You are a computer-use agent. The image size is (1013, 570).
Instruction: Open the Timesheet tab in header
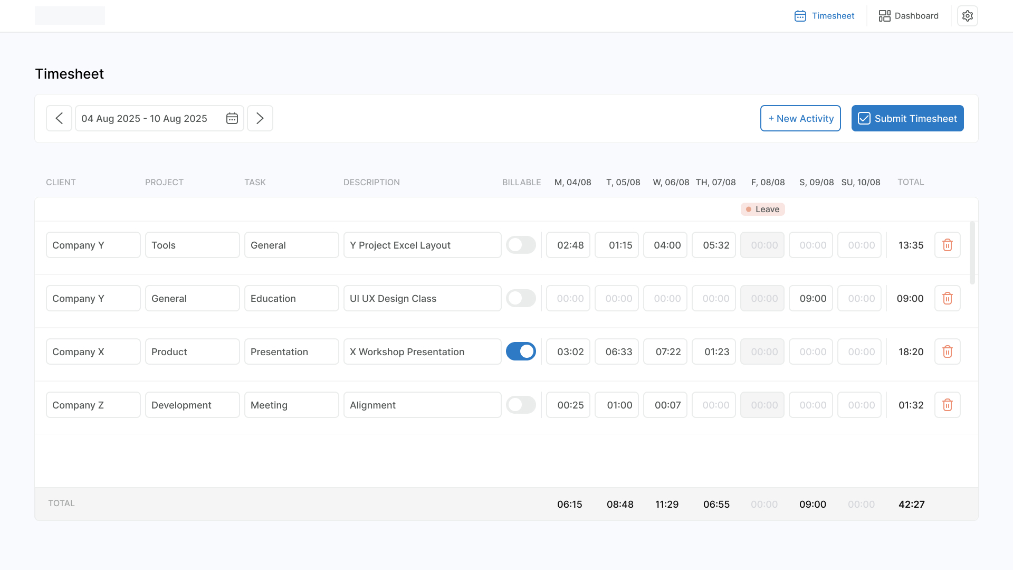tap(824, 16)
